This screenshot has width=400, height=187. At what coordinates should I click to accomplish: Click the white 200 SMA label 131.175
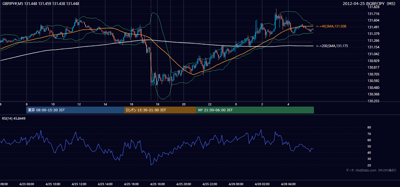(x=332, y=46)
